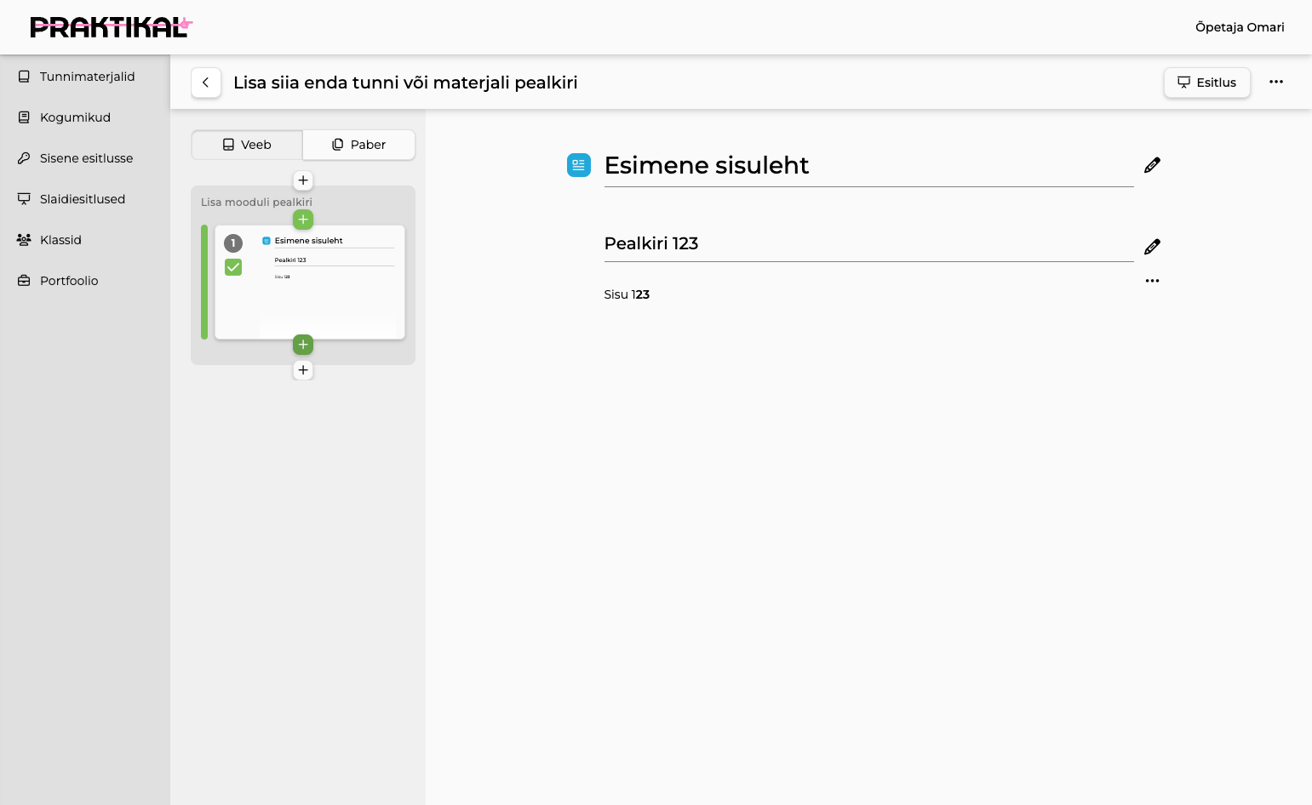Toggle the green checkbox on page 1

click(233, 267)
